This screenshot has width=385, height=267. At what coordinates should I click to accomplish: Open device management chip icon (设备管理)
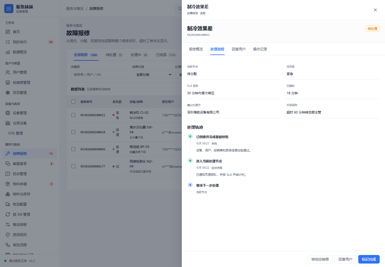pos(8,113)
